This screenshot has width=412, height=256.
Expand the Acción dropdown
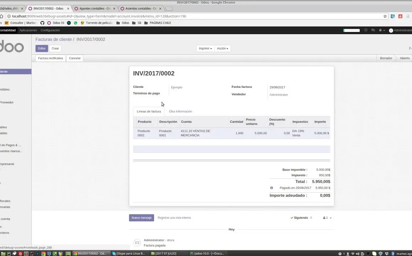223,48
